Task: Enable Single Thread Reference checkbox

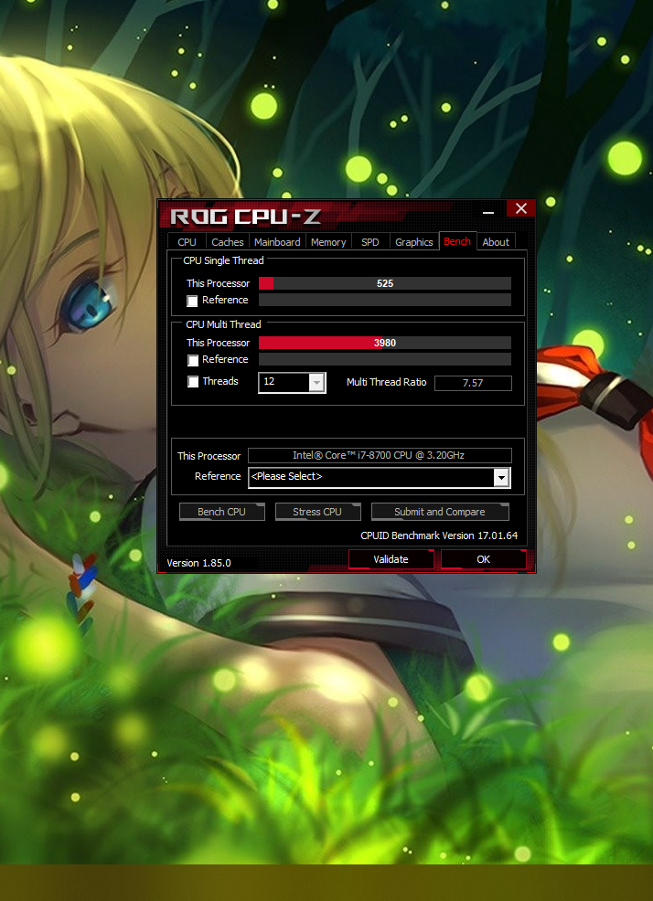Action: pos(193,301)
